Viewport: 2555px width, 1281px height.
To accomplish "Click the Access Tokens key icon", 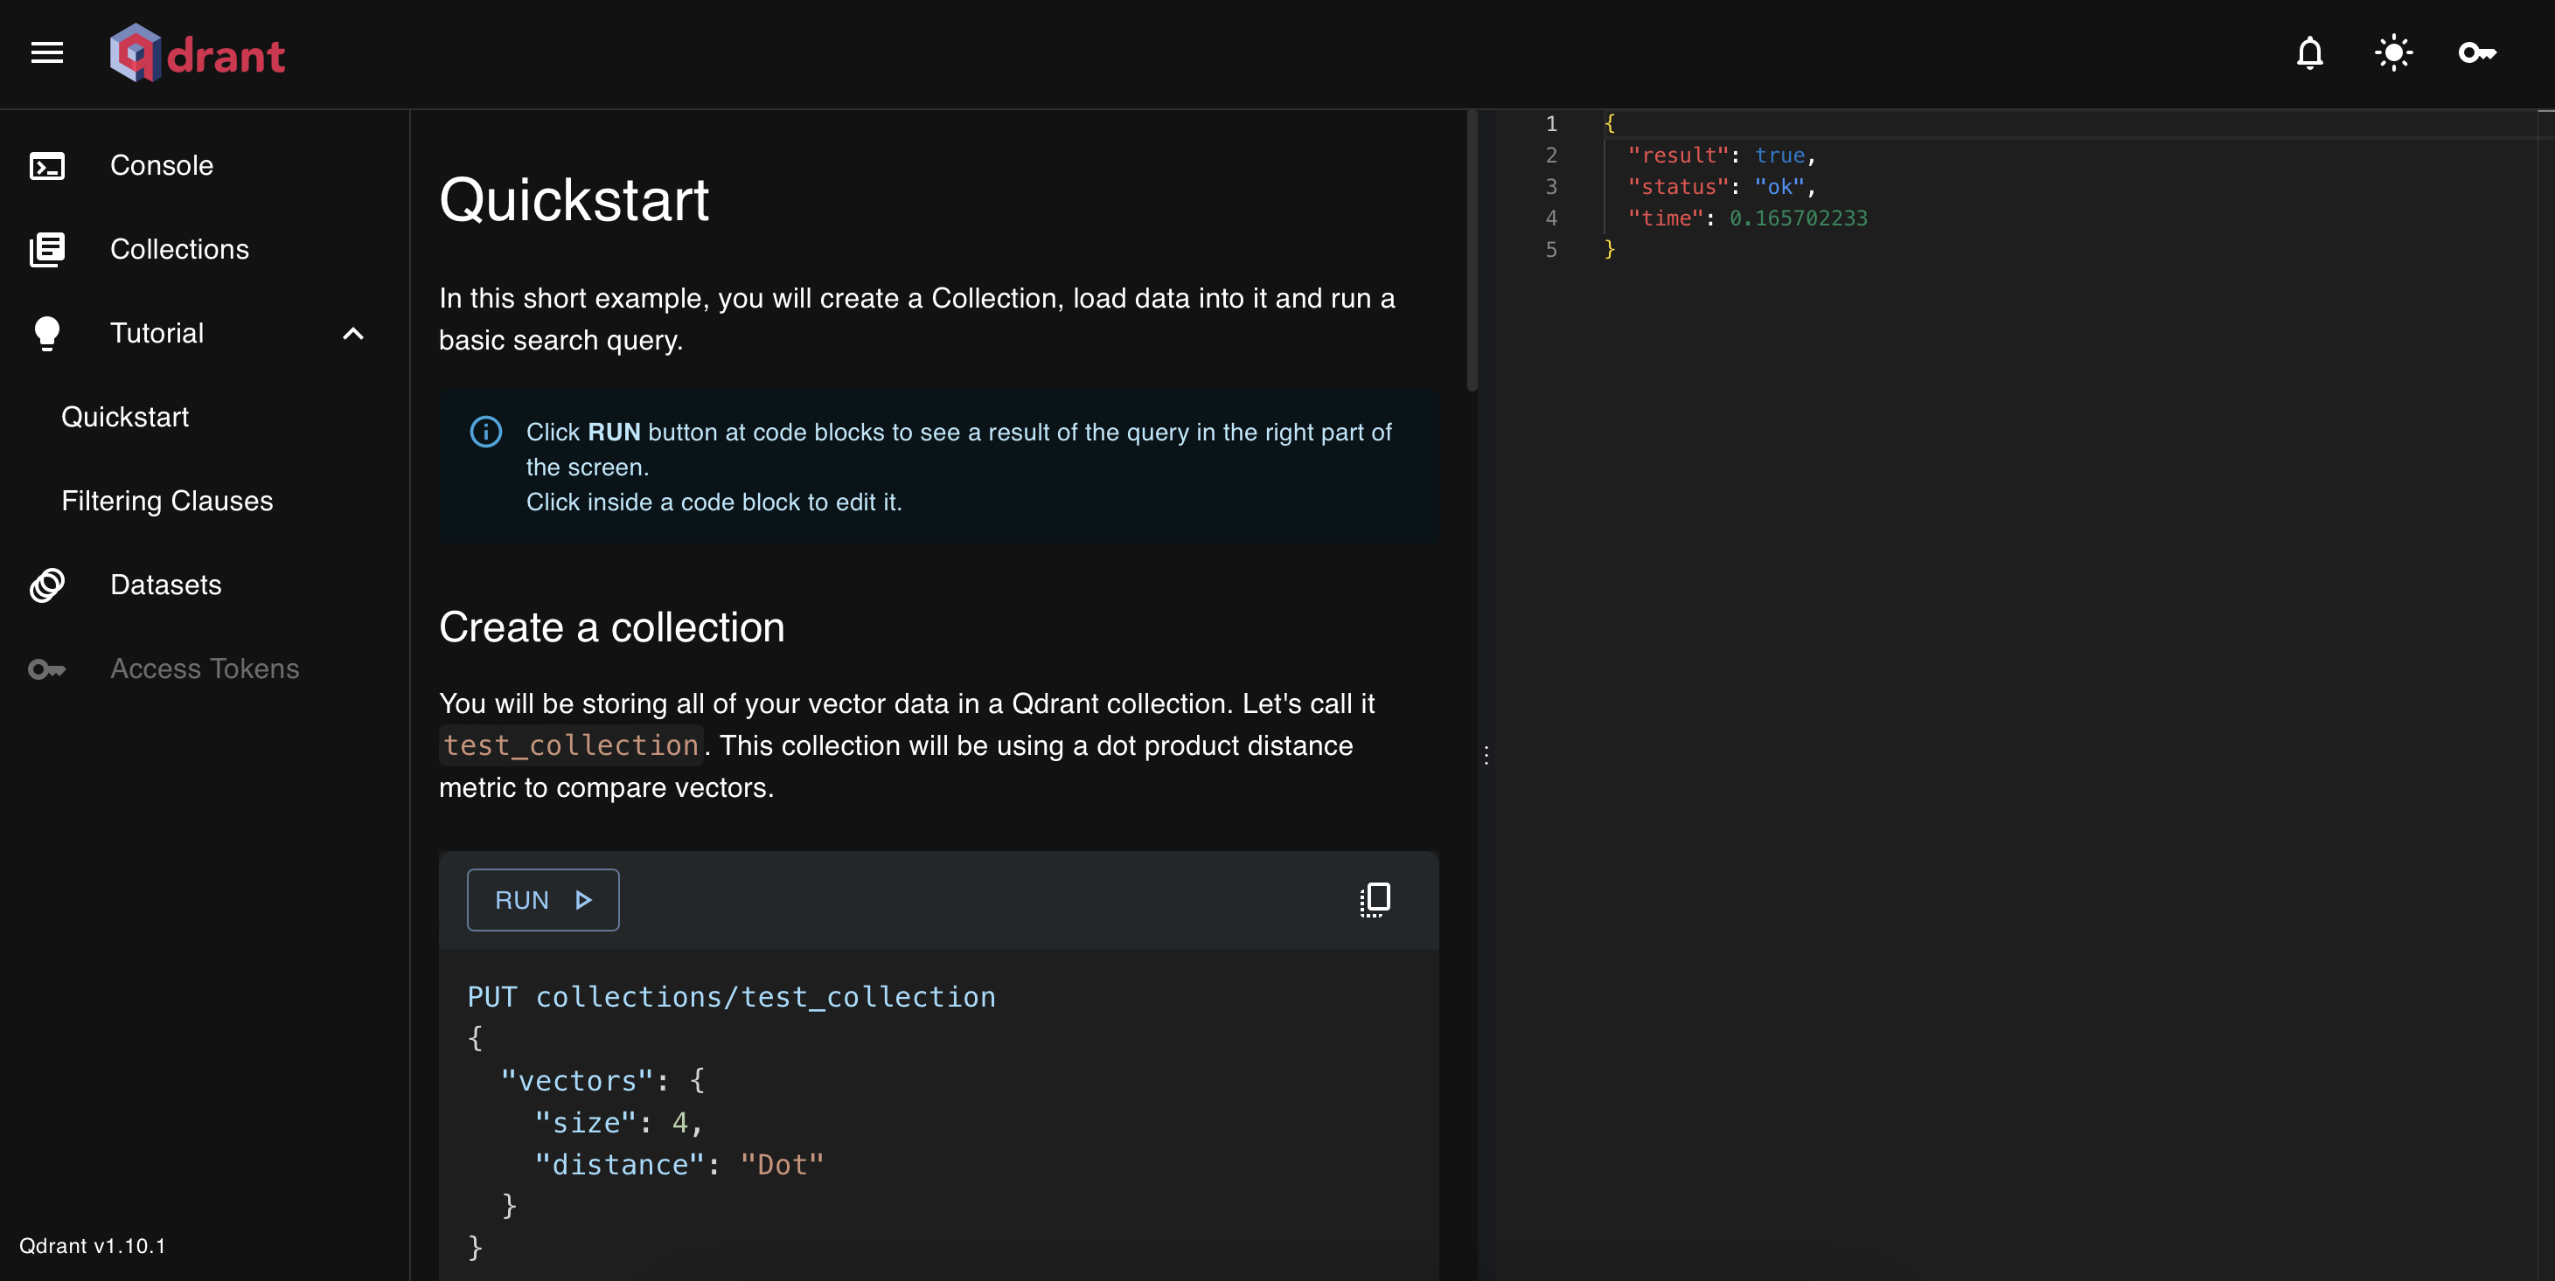I will pyautogui.click(x=46, y=669).
